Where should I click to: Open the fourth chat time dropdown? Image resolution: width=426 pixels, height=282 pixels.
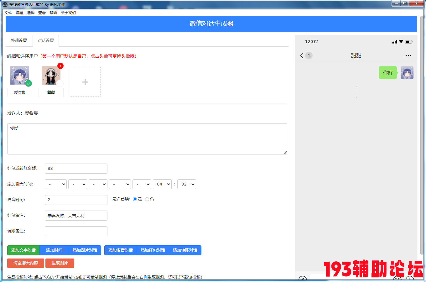pyautogui.click(x=120, y=184)
